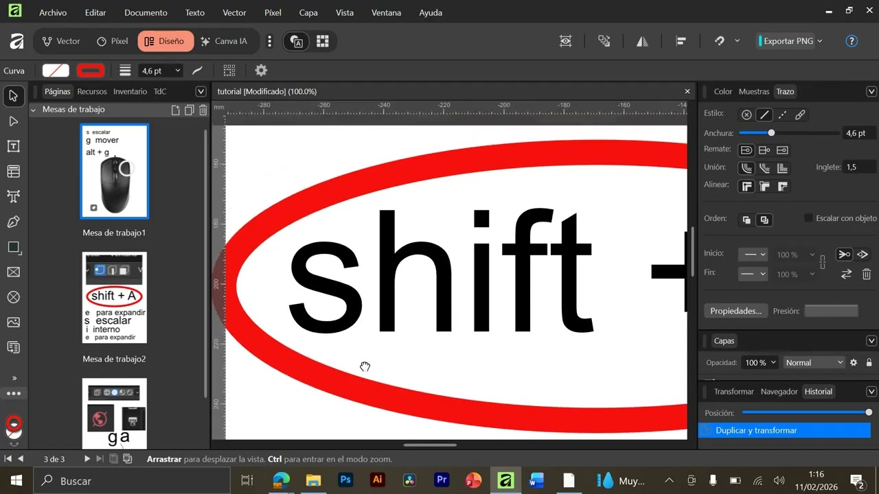
Task: Click the trash icon in Mesas de trabajo
Action: click(203, 110)
